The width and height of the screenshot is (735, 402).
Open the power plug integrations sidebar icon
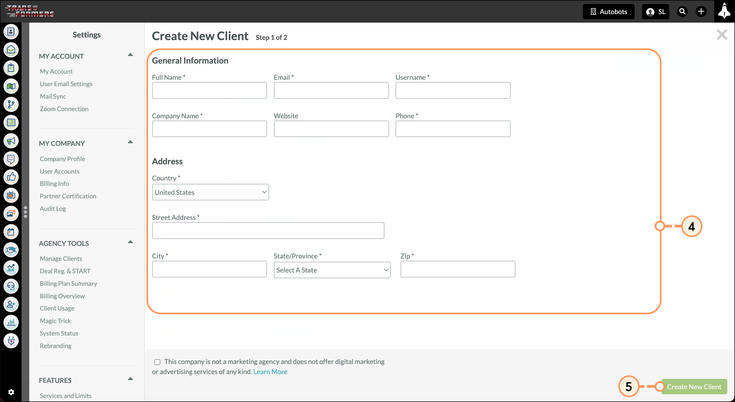tap(11, 341)
